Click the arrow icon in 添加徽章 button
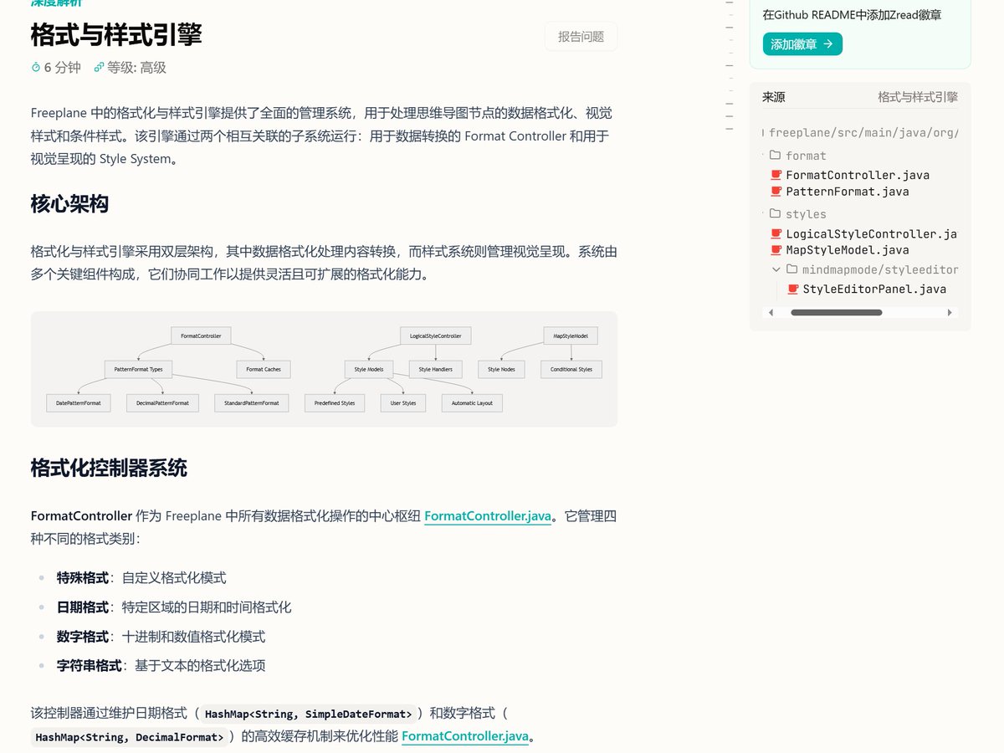Viewport: 1004px width, 753px height. (828, 44)
